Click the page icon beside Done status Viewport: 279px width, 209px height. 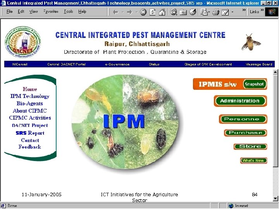[3, 206]
